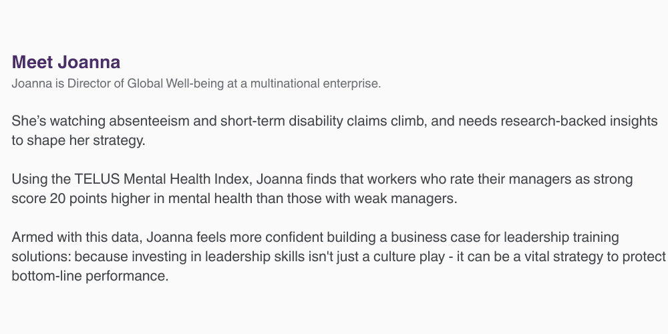Click the text "bottom-line performance."
The width and height of the screenshot is (668, 334).
click(90, 276)
